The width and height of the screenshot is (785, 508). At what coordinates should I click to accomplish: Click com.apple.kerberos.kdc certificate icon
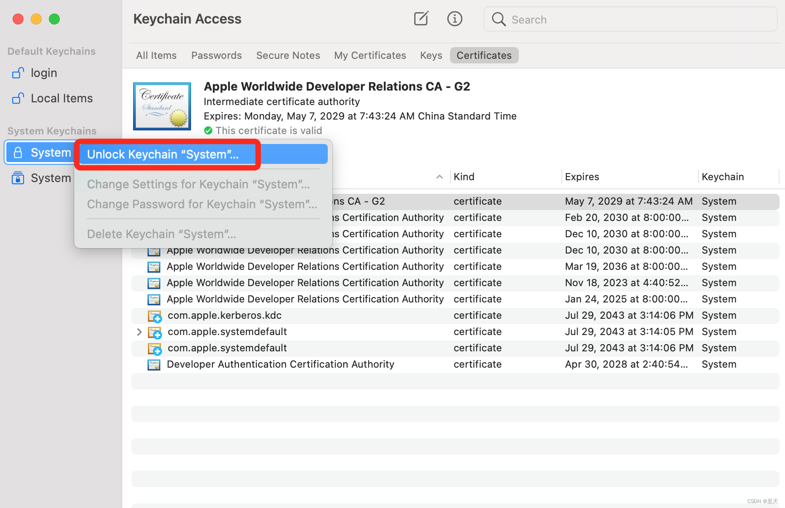154,316
